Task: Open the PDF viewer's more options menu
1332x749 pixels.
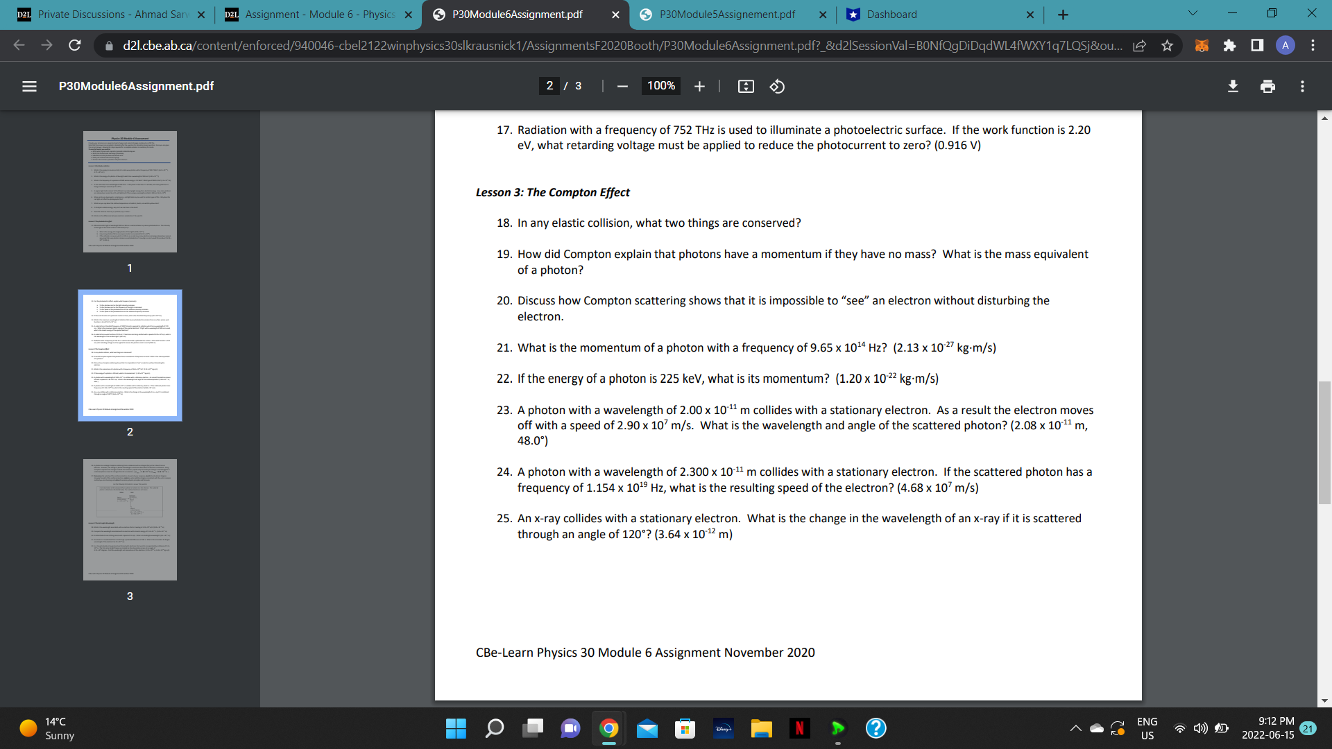Action: (x=1303, y=86)
